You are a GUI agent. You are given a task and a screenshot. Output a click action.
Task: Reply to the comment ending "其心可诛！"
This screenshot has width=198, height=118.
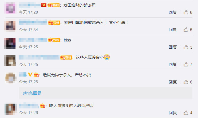click(x=173, y=30)
